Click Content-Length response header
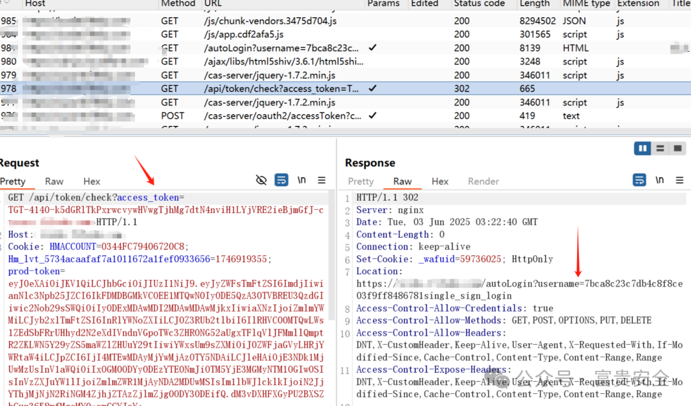The height and width of the screenshot is (406, 691). coord(394,234)
